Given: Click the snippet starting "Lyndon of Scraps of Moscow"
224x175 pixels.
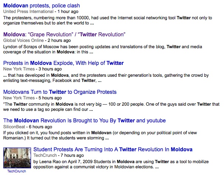Looking at the screenshot, I should (x=111, y=49).
